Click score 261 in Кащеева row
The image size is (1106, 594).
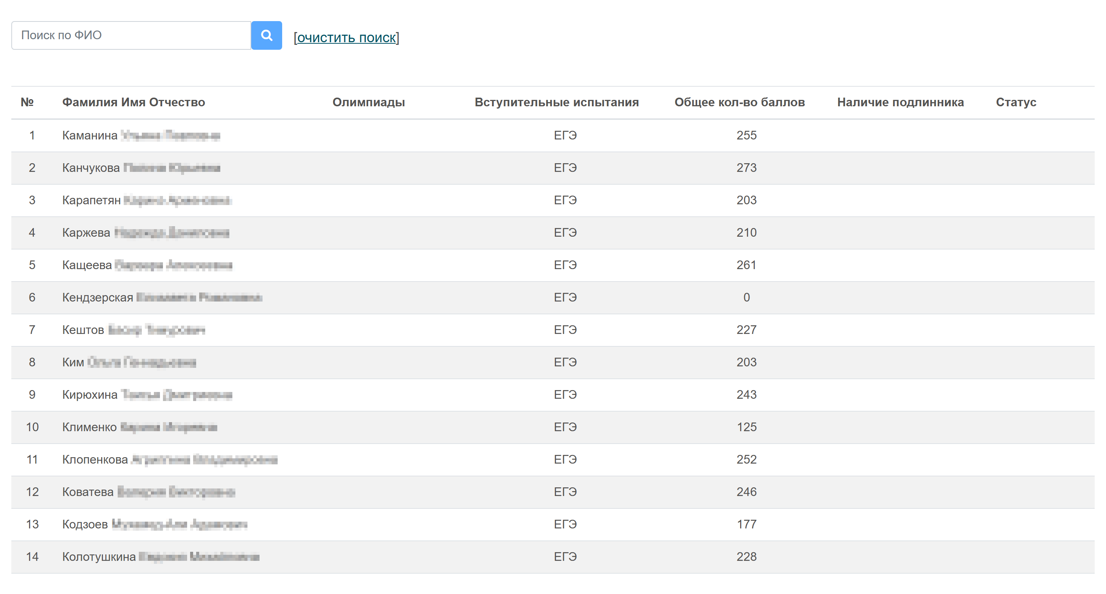click(x=746, y=265)
